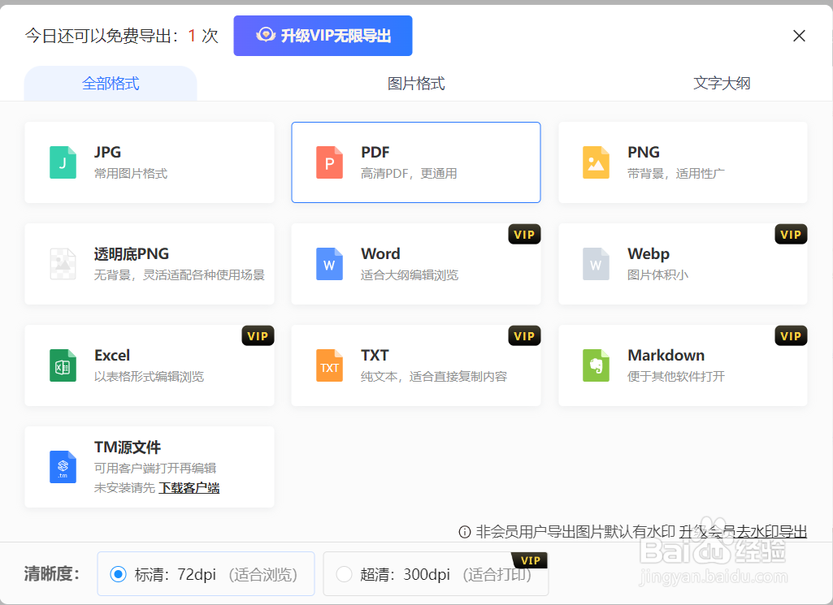The width and height of the screenshot is (833, 605).
Task: Click the 透明底PNG format icon
Action: coord(63,264)
